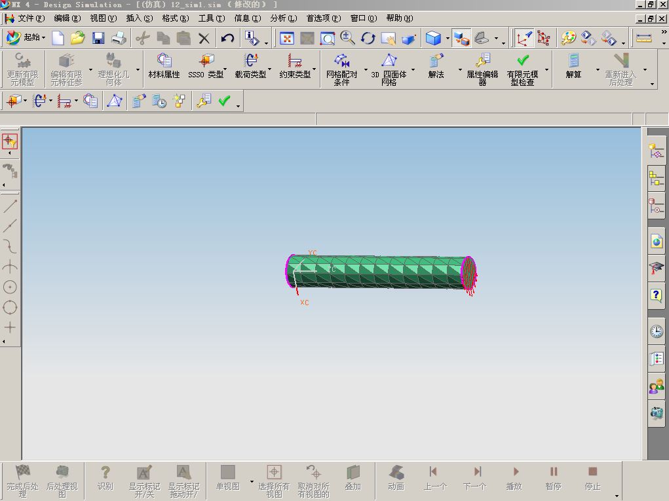669x501 pixels.
Task: Open the Roles users tab in right sidebar
Action: [x=656, y=387]
